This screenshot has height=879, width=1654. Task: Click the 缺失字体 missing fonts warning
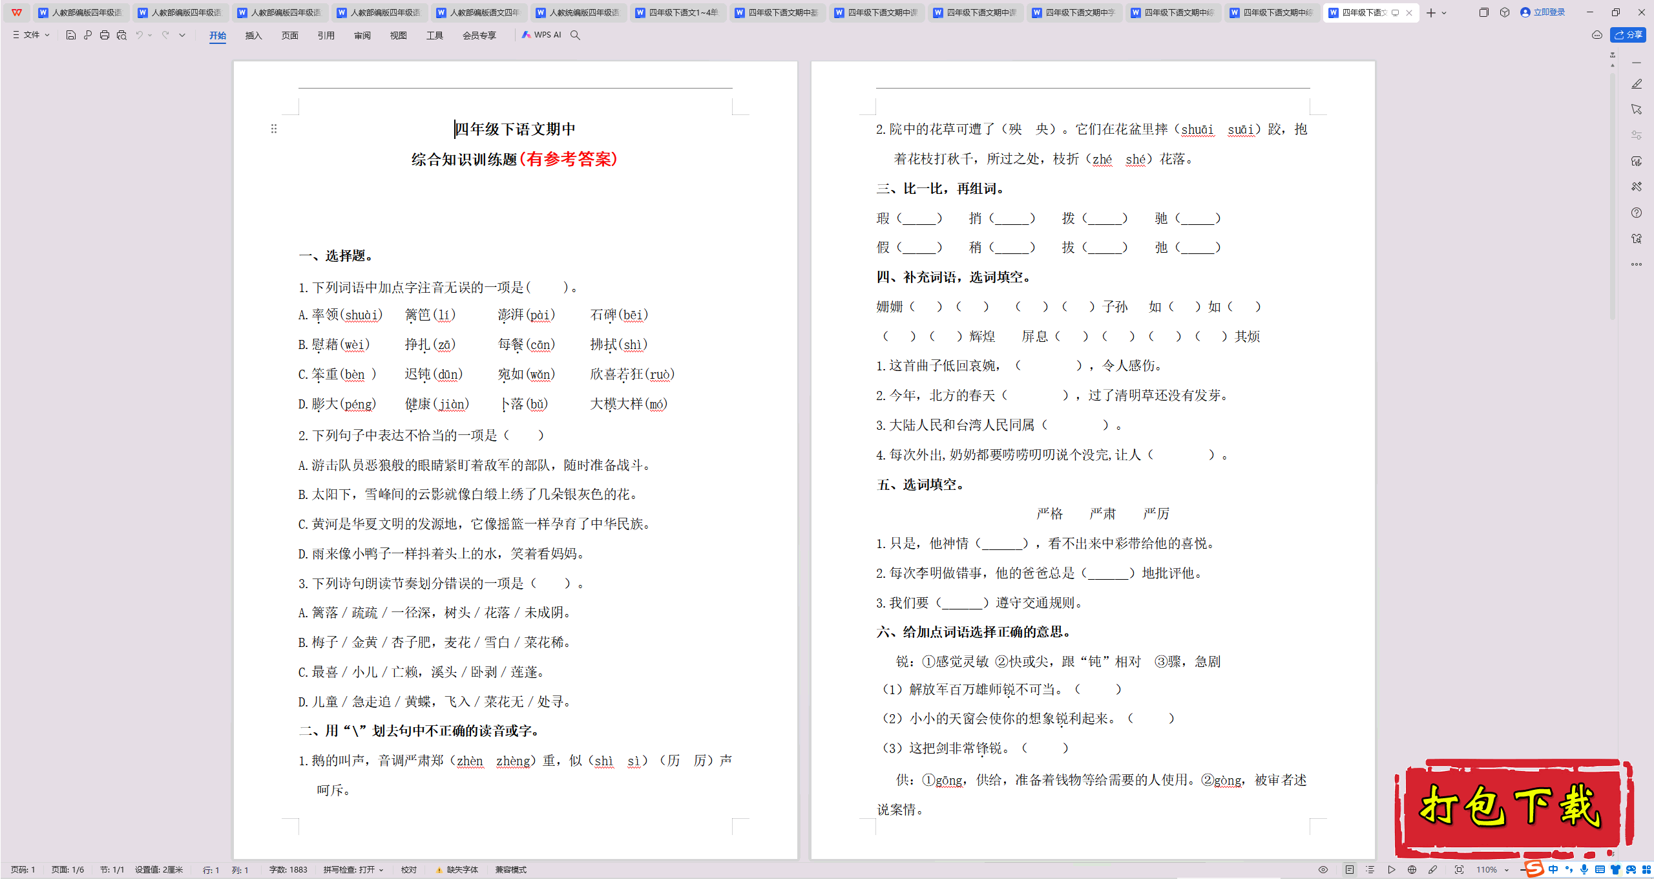(x=457, y=870)
